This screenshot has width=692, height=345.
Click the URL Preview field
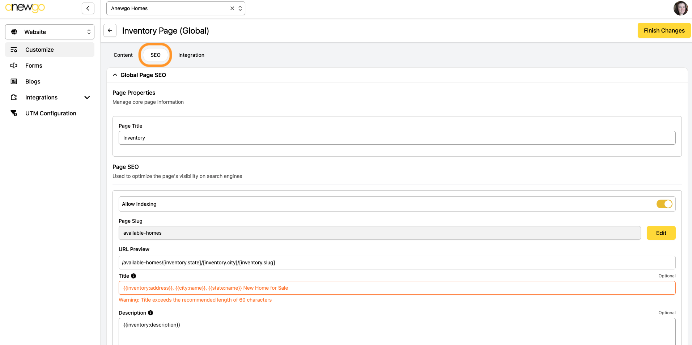pos(397,263)
